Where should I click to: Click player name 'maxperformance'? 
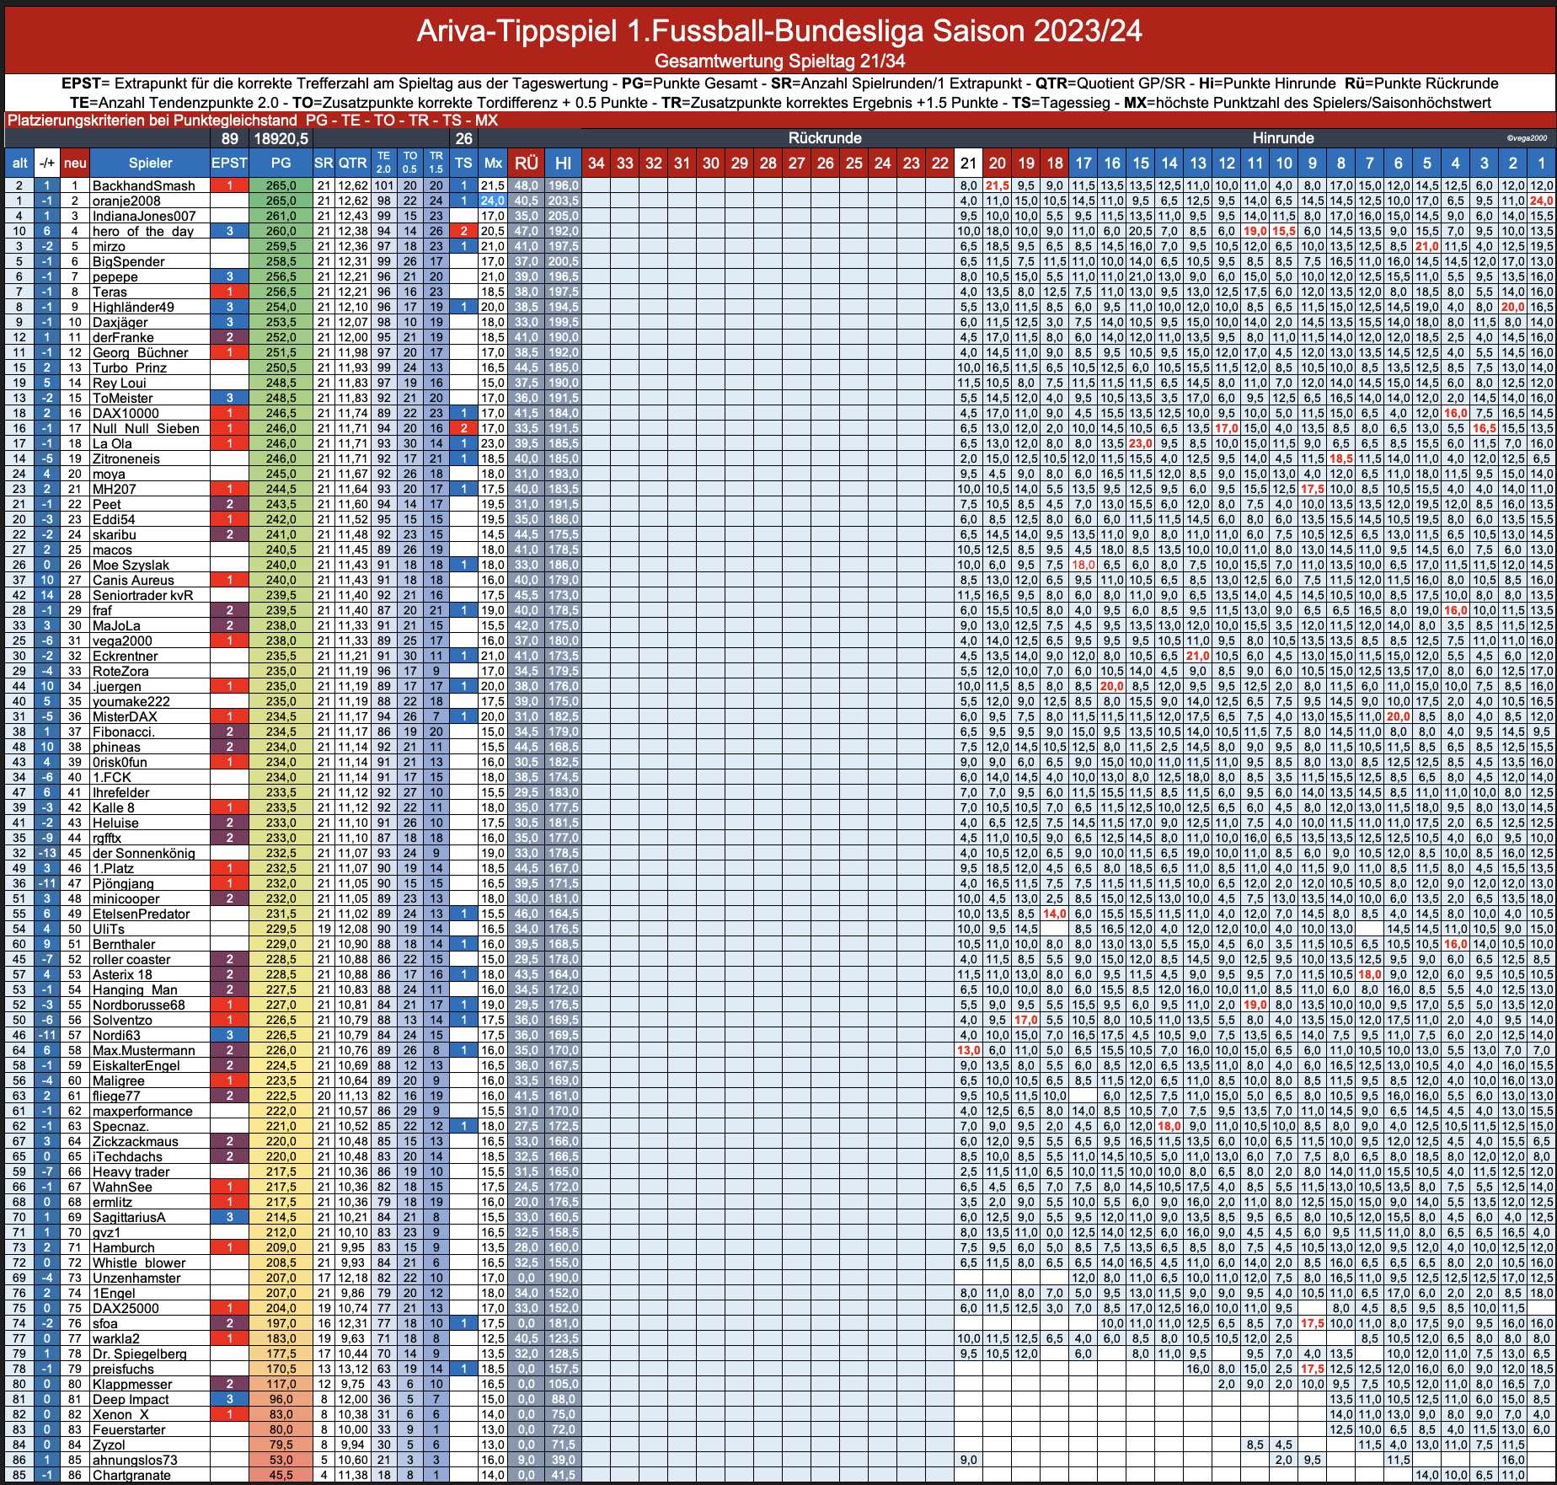coord(142,1111)
